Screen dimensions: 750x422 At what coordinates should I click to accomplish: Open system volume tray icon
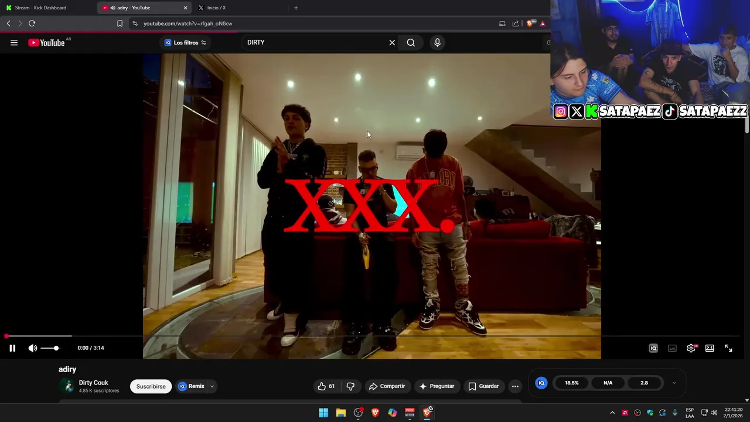click(x=714, y=413)
